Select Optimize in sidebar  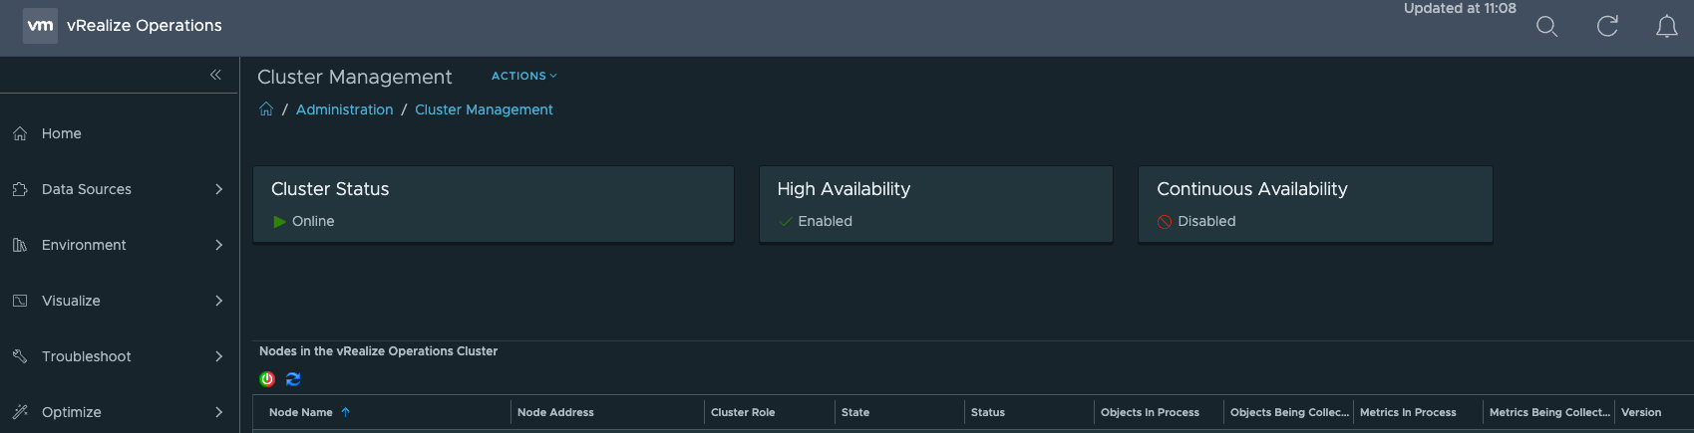tap(72, 412)
